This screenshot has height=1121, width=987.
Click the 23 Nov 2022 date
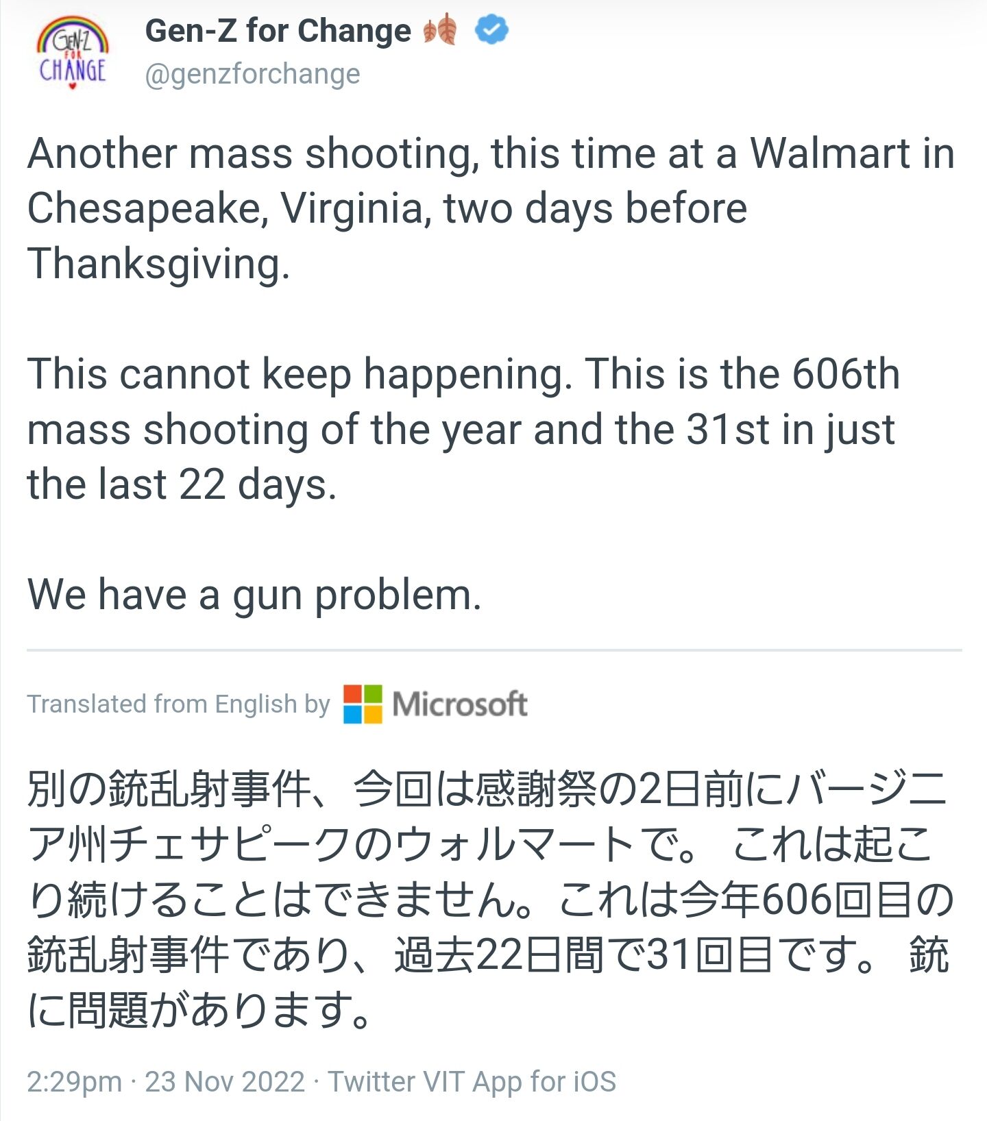pyautogui.click(x=225, y=1082)
